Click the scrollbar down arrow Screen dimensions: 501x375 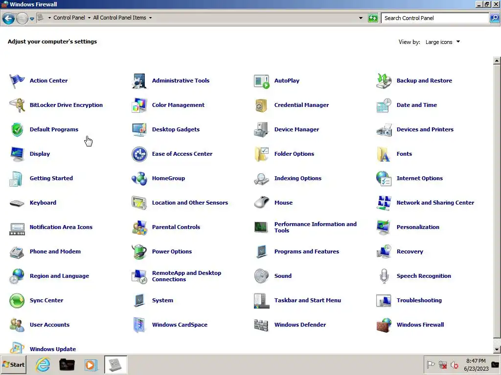(497, 350)
